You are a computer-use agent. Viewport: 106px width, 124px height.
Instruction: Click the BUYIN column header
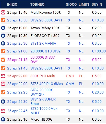pos(97,4)
